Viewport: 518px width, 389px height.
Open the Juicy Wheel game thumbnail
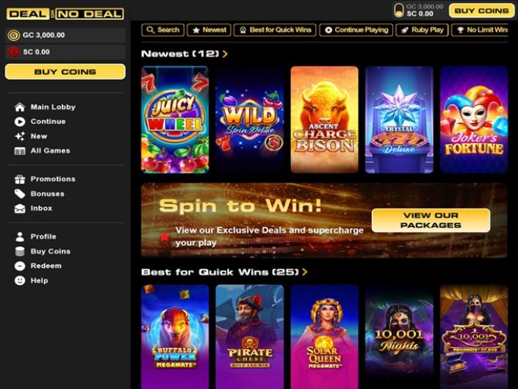(x=175, y=120)
